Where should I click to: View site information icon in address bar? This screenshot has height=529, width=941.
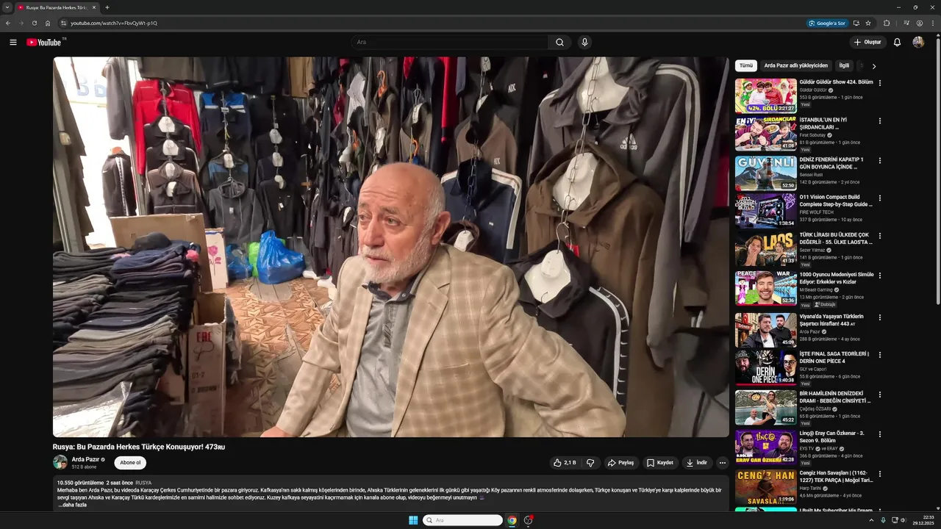[x=64, y=23]
